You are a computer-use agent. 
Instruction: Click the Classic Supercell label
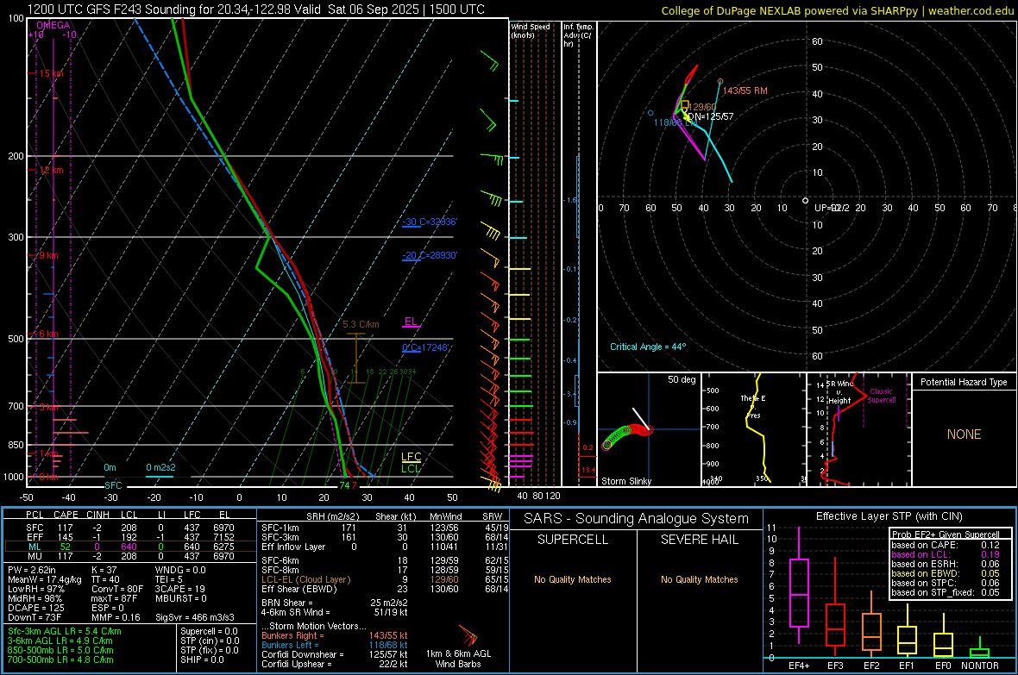click(881, 396)
